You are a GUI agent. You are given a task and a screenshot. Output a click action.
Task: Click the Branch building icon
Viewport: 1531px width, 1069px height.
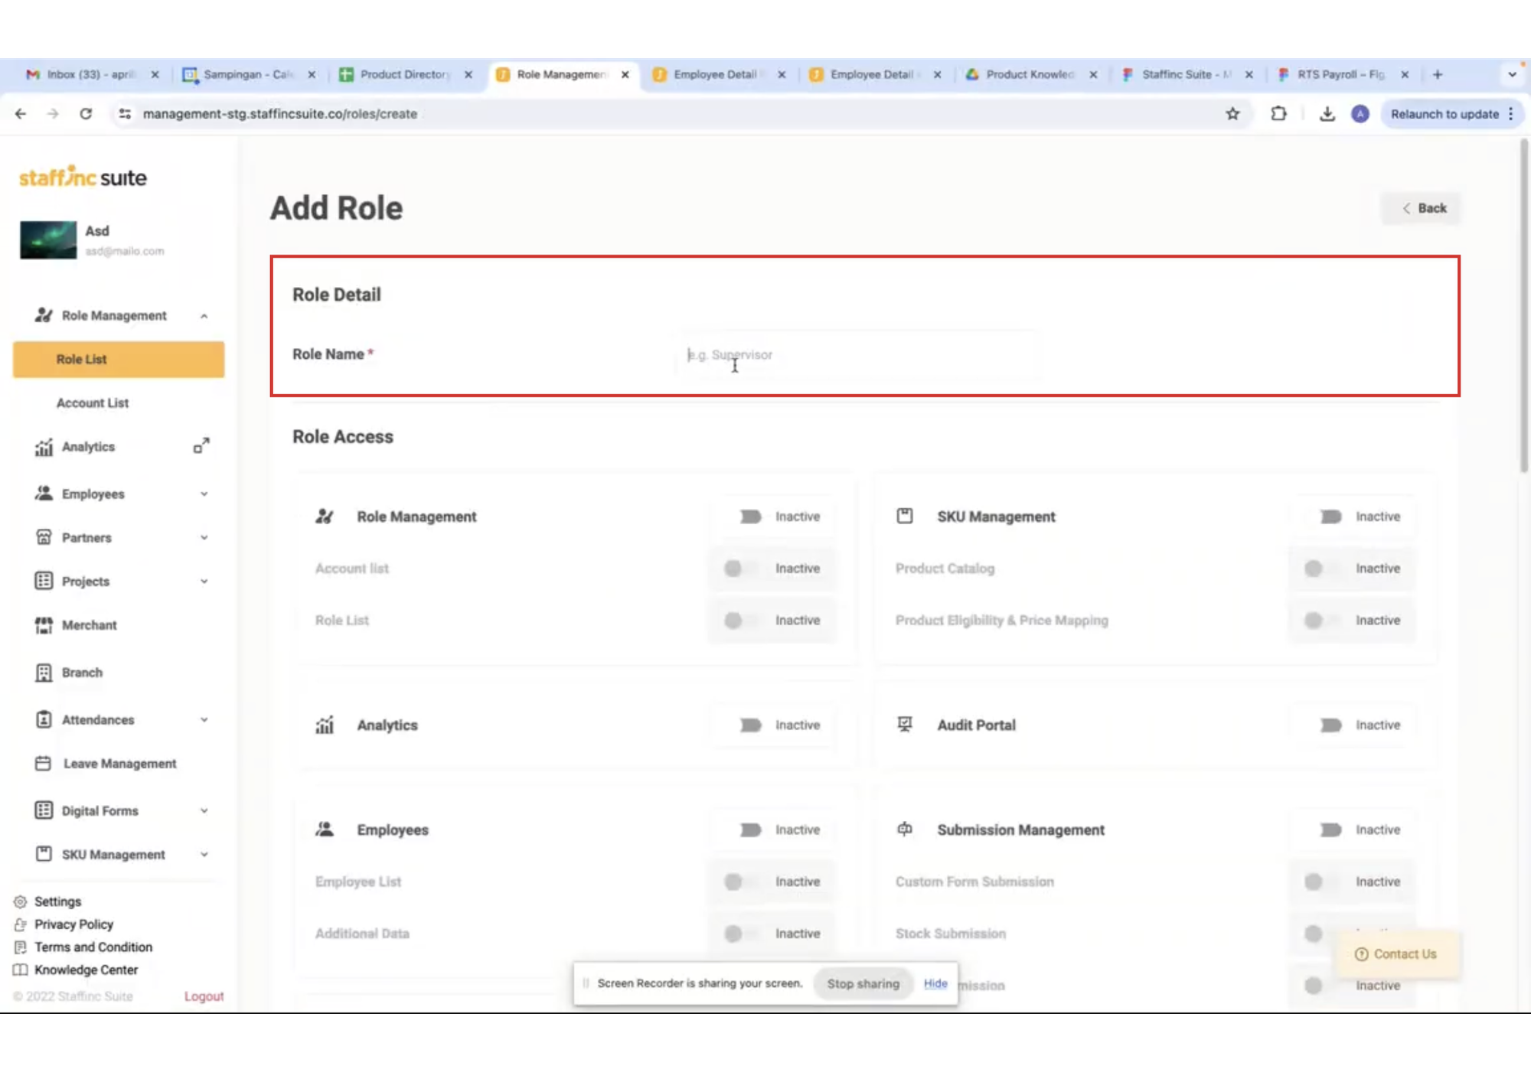pyautogui.click(x=44, y=673)
